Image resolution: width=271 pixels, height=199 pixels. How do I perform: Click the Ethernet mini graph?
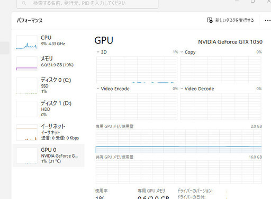click(x=26, y=132)
